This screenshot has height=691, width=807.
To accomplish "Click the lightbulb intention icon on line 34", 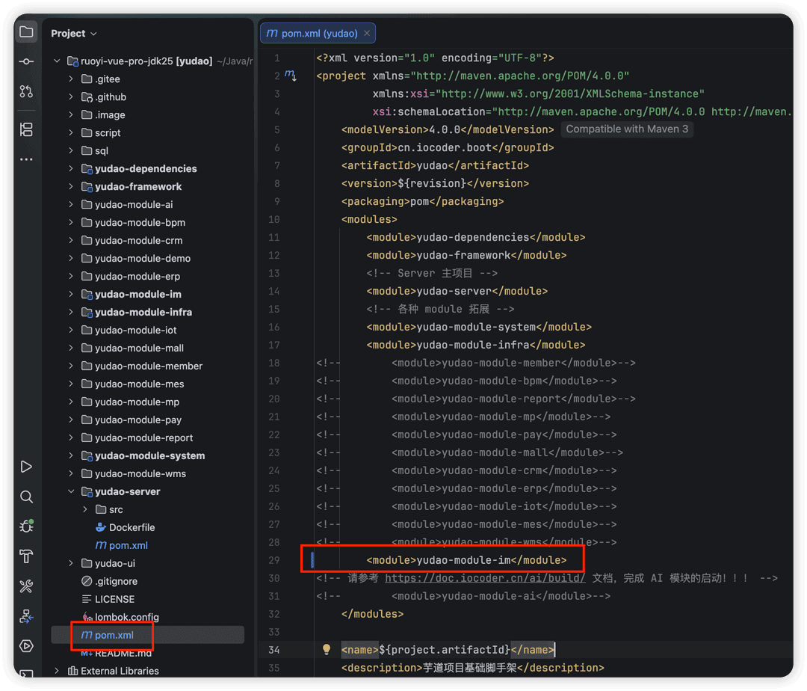I will (x=327, y=650).
